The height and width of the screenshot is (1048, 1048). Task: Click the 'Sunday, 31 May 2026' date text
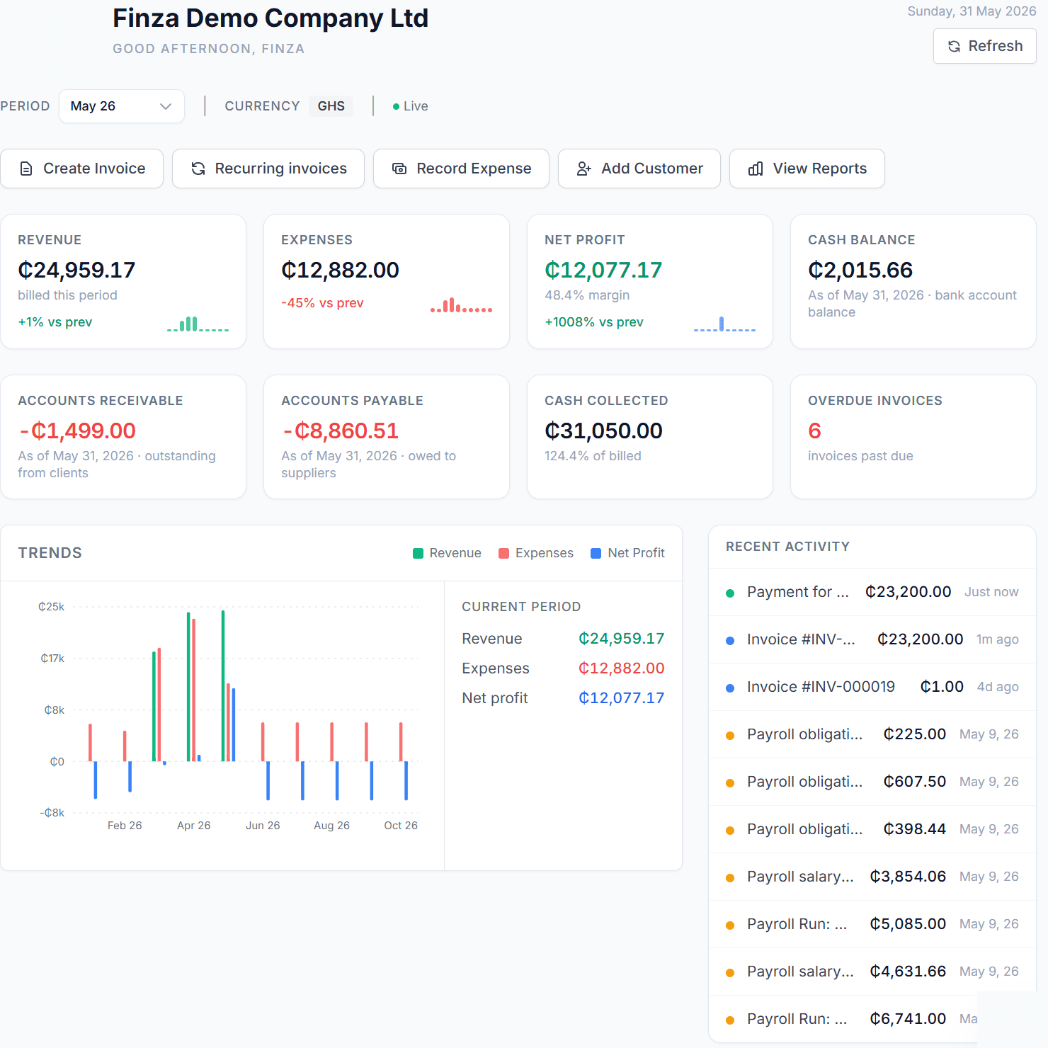point(972,11)
